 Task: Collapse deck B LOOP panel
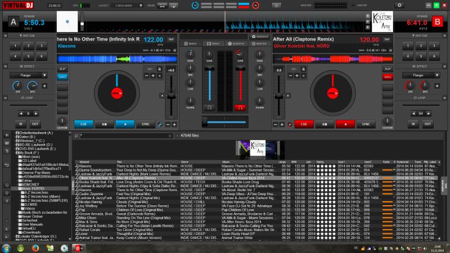pos(444,98)
